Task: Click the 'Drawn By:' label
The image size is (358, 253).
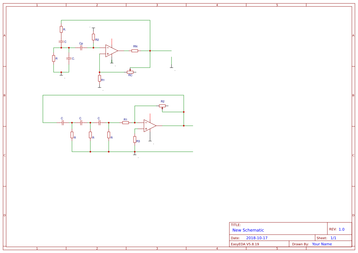Action: click(300, 244)
